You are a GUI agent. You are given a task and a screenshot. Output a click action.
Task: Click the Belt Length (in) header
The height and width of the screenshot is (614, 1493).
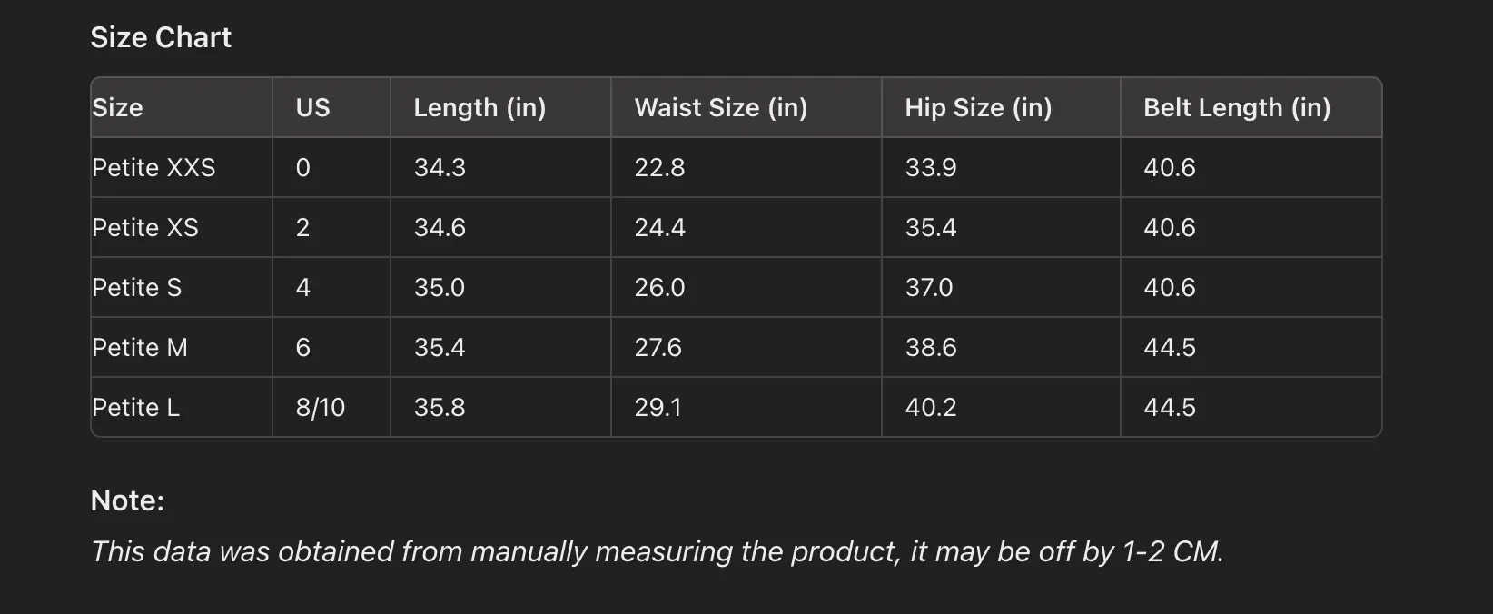point(1237,107)
